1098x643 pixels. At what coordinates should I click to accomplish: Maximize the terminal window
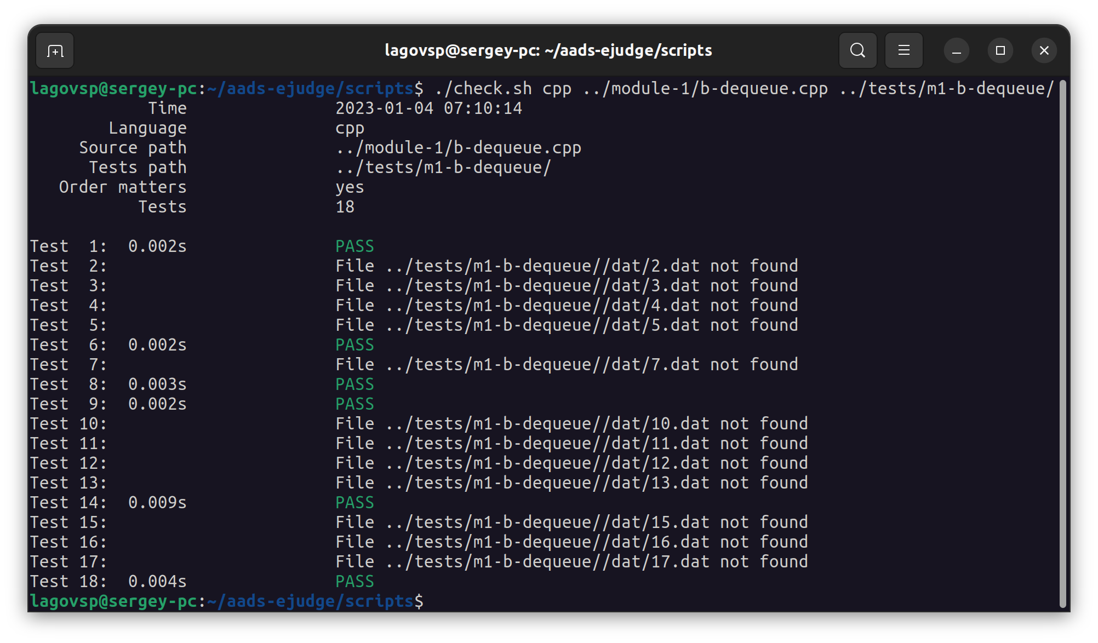(1000, 51)
